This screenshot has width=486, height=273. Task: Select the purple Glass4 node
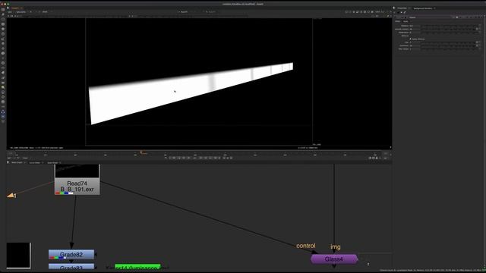click(x=334, y=259)
